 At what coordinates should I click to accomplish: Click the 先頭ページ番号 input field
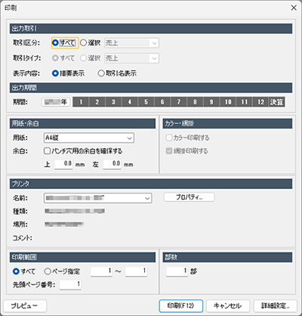point(70,285)
